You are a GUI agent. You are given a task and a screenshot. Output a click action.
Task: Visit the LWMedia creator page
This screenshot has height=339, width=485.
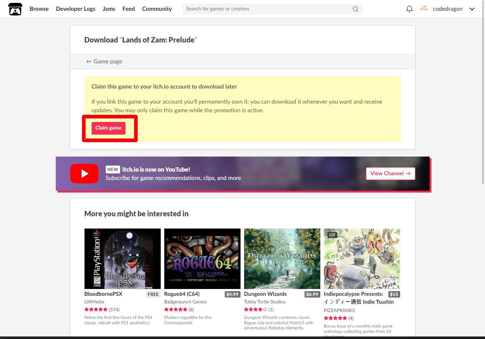pos(94,302)
